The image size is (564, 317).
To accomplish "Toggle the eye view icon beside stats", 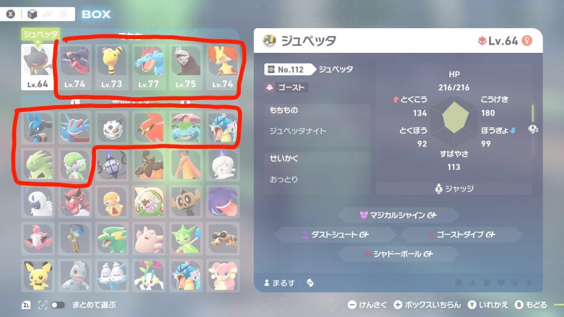I will click(533, 129).
